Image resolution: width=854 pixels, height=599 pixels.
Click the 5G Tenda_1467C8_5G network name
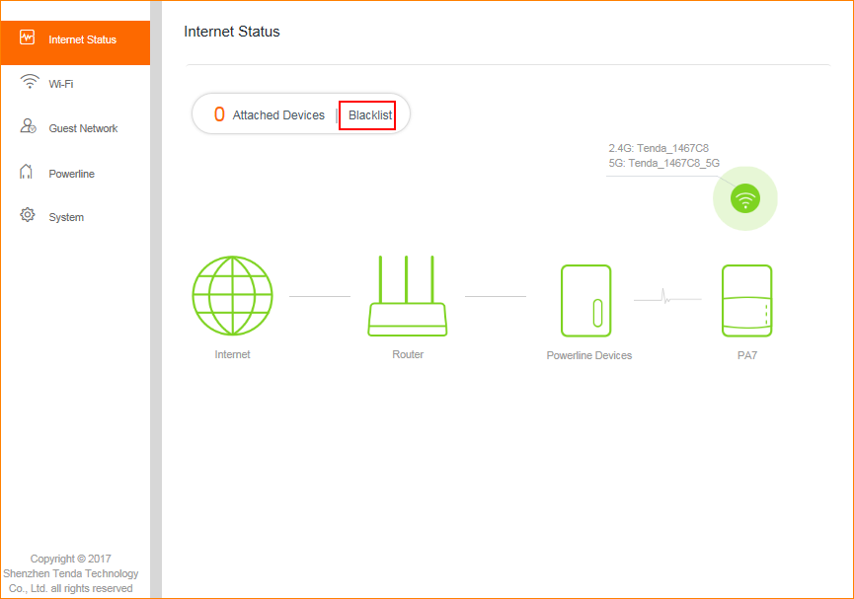(663, 163)
